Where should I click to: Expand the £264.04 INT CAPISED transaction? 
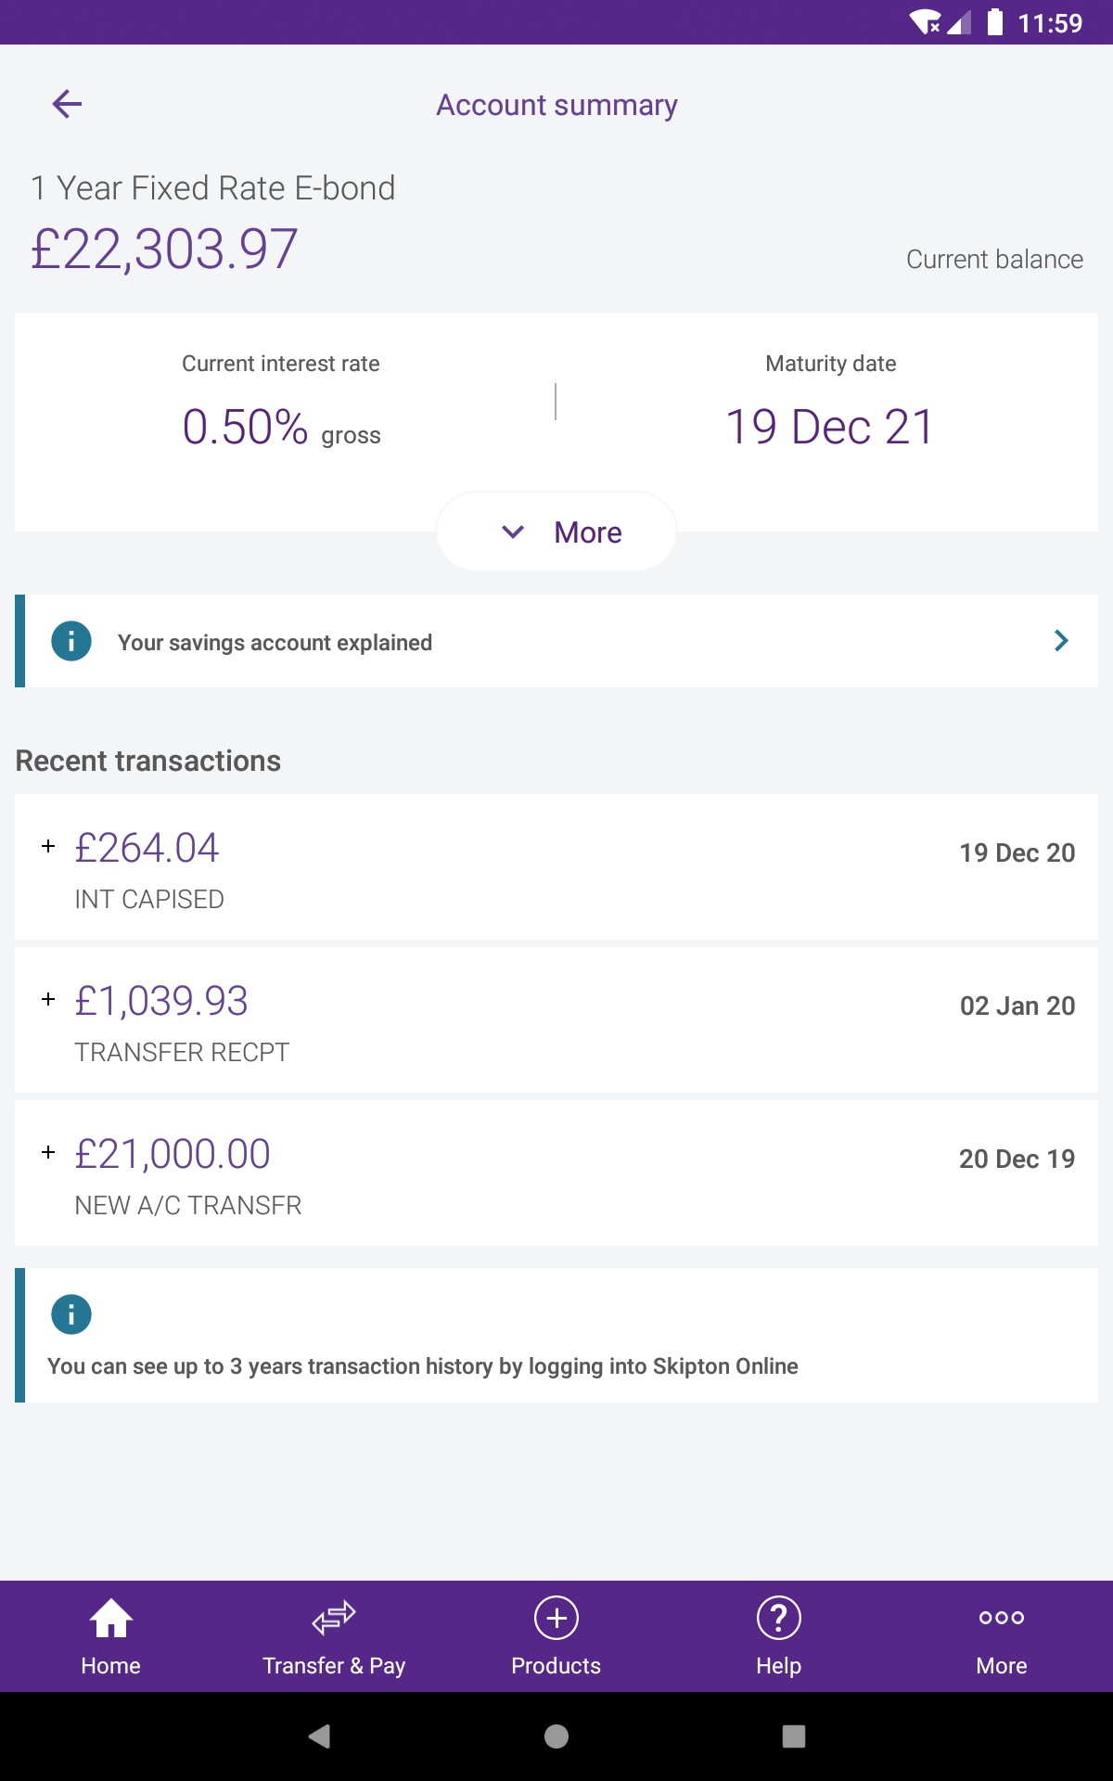(556, 867)
